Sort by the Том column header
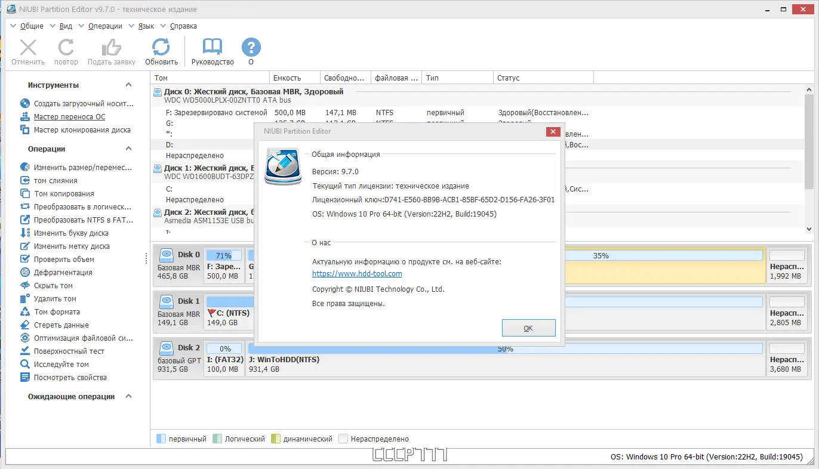 211,78
